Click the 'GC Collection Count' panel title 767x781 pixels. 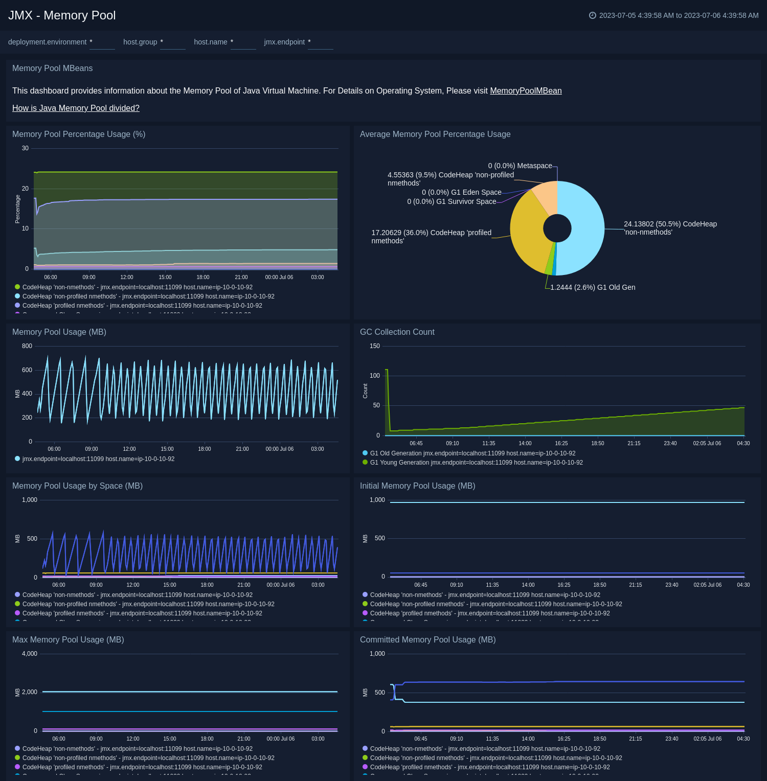(x=397, y=332)
